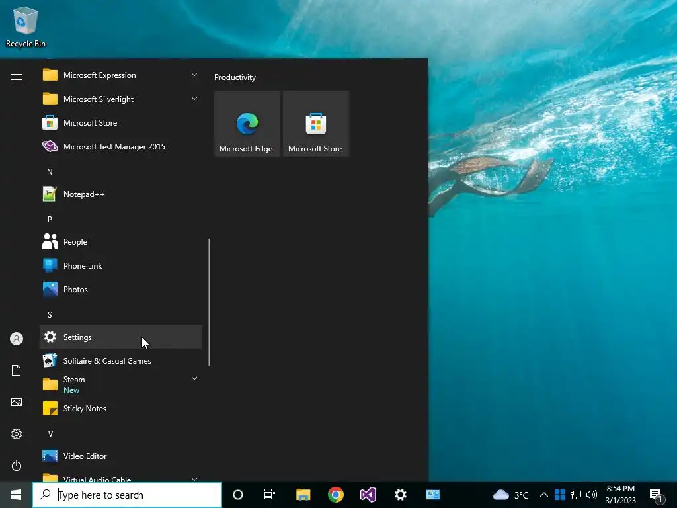Open File Explorer from taskbar

coord(303,495)
